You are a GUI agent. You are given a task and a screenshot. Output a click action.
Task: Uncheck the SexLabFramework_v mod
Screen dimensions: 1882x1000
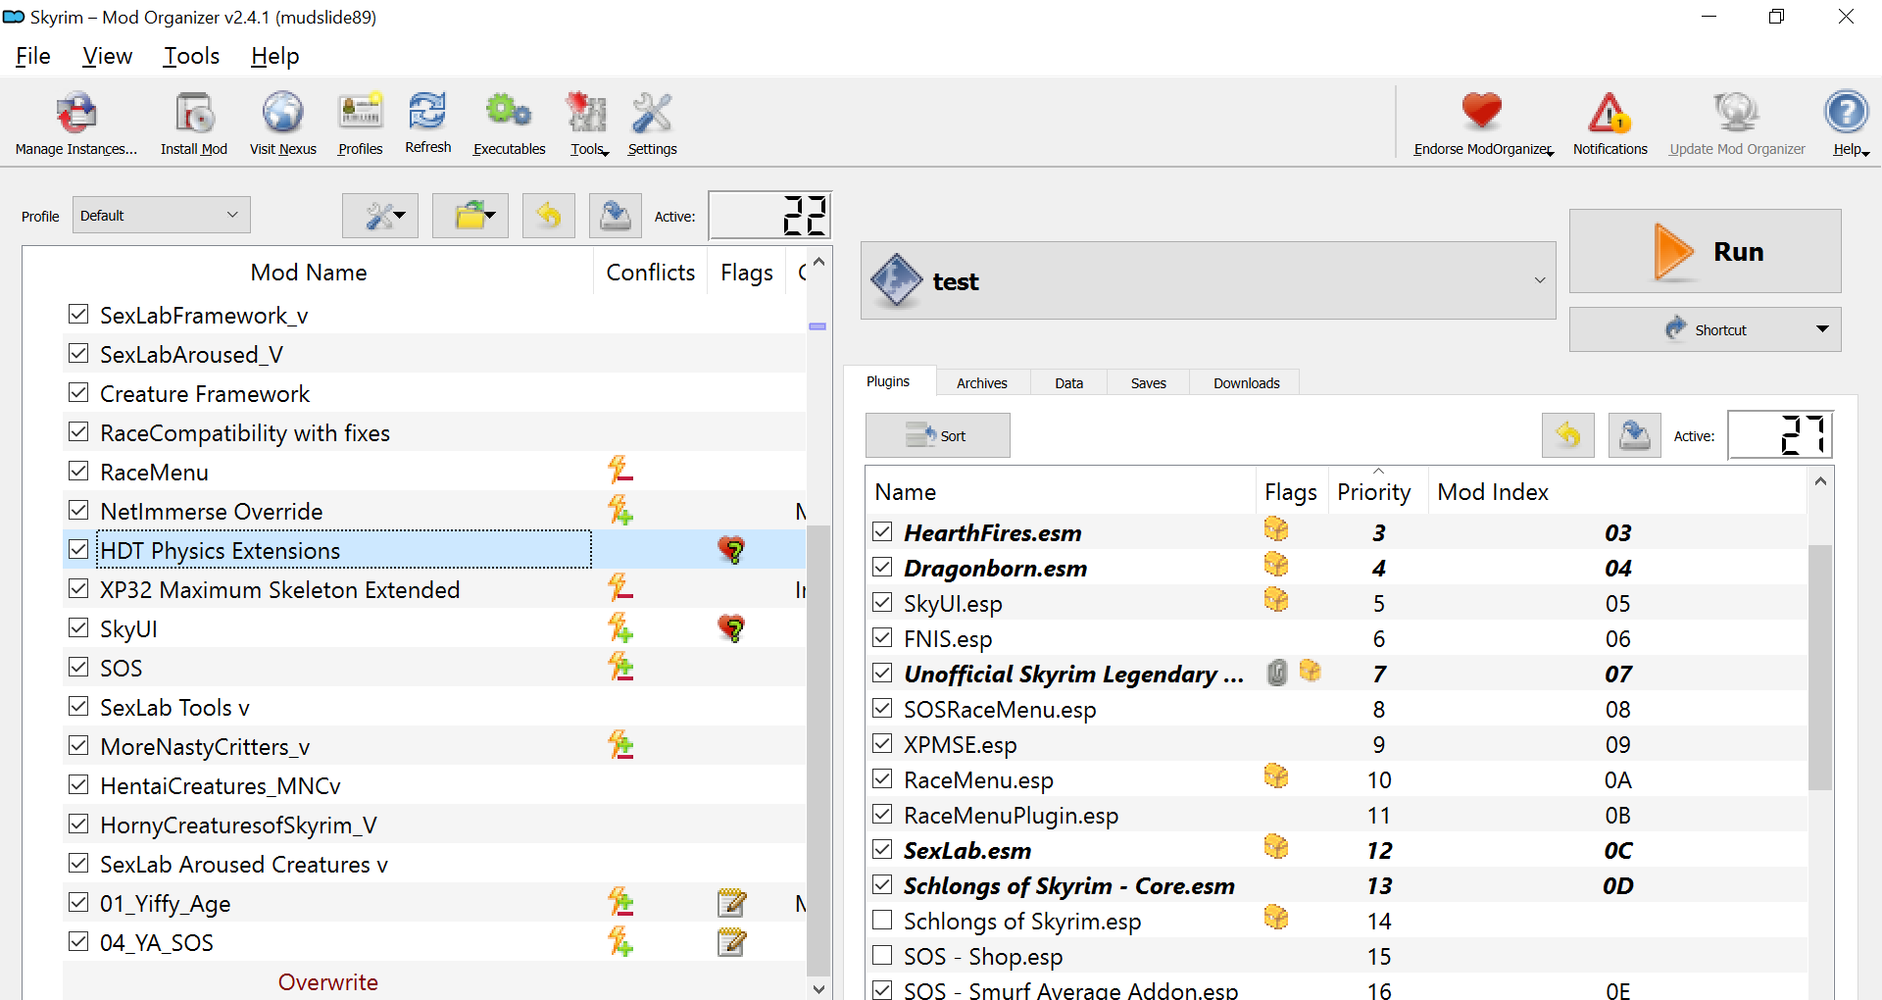click(x=78, y=314)
